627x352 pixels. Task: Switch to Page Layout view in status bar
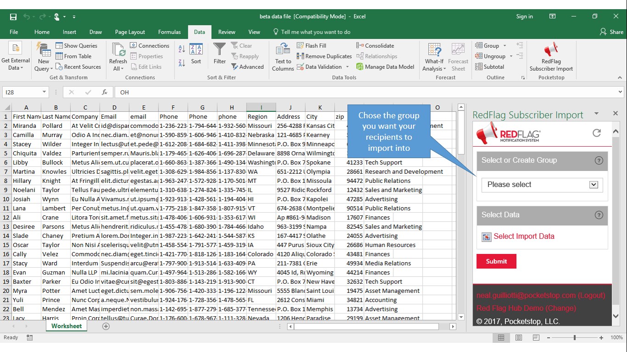click(519, 338)
